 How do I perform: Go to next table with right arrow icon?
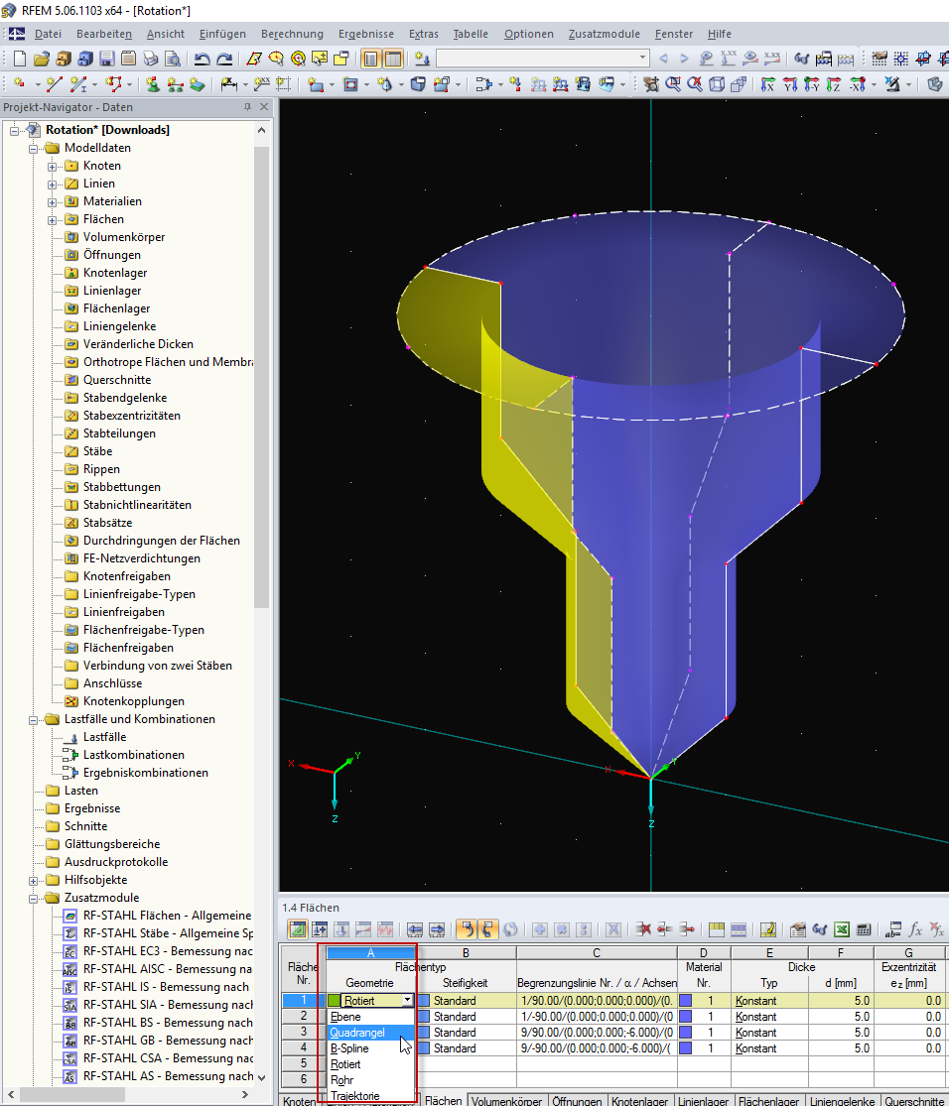tap(437, 929)
